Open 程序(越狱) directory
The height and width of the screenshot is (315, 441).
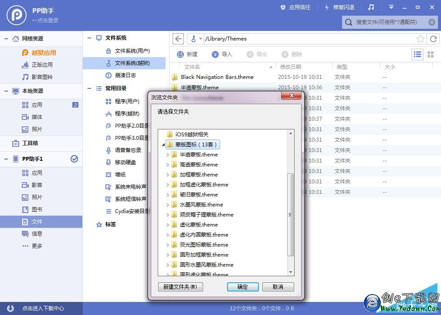click(122, 114)
